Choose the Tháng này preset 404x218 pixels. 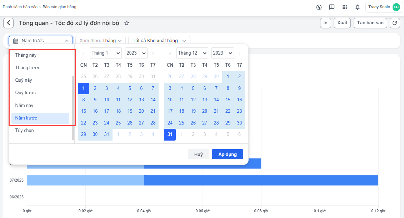point(26,55)
